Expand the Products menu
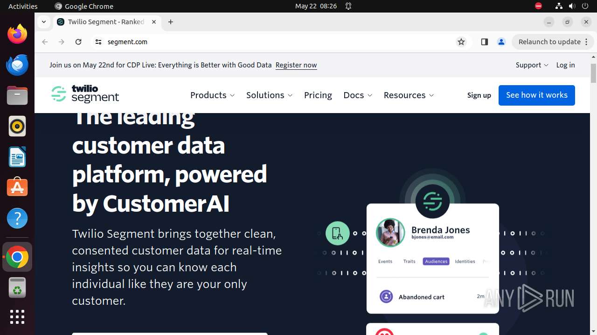The height and width of the screenshot is (335, 597). click(213, 95)
